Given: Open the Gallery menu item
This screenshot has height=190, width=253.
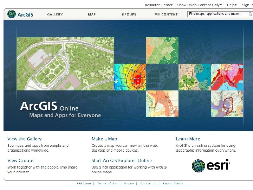Looking at the screenshot, I should tap(55, 14).
